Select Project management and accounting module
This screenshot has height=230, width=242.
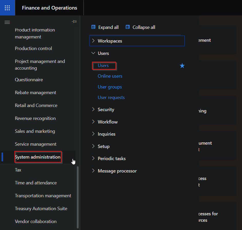(40, 65)
